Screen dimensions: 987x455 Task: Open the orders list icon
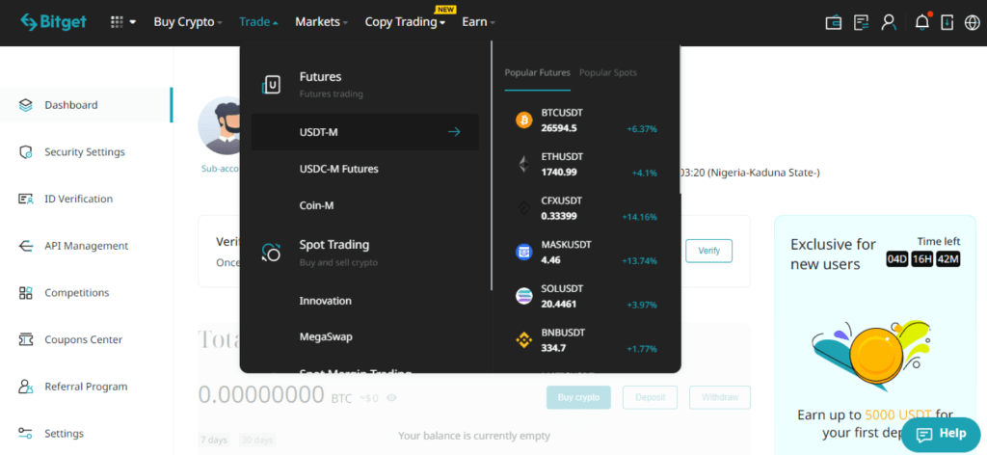pos(861,22)
